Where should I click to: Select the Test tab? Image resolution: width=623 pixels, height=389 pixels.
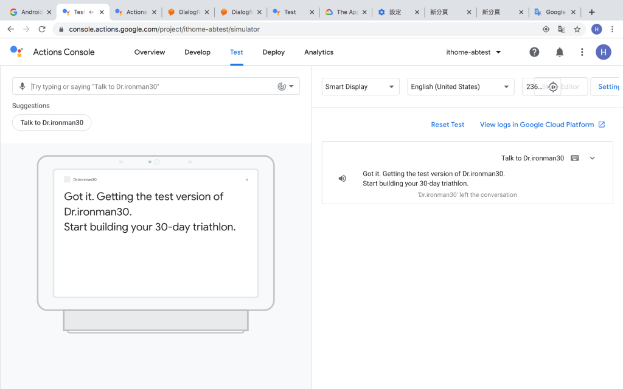click(237, 52)
